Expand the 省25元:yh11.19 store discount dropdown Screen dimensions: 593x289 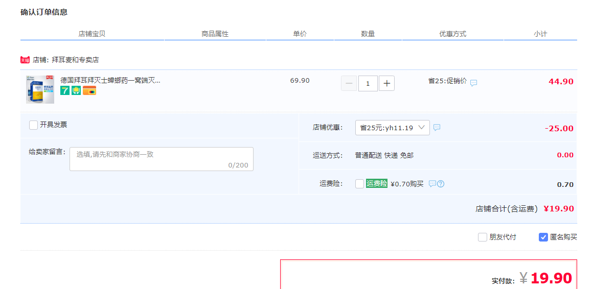coord(393,128)
